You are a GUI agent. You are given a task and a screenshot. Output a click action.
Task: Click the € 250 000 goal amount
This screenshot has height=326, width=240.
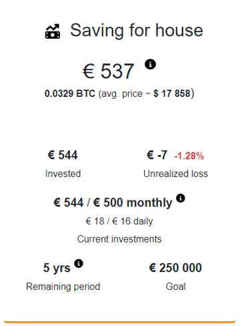pos(175,268)
